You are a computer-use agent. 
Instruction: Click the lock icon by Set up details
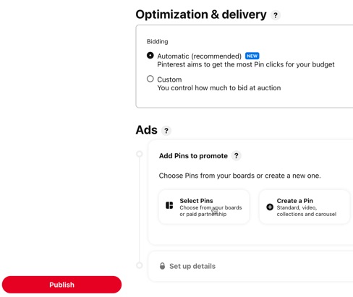point(163,266)
